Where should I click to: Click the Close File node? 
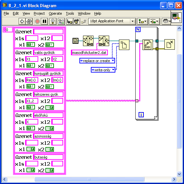(x=169, y=44)
